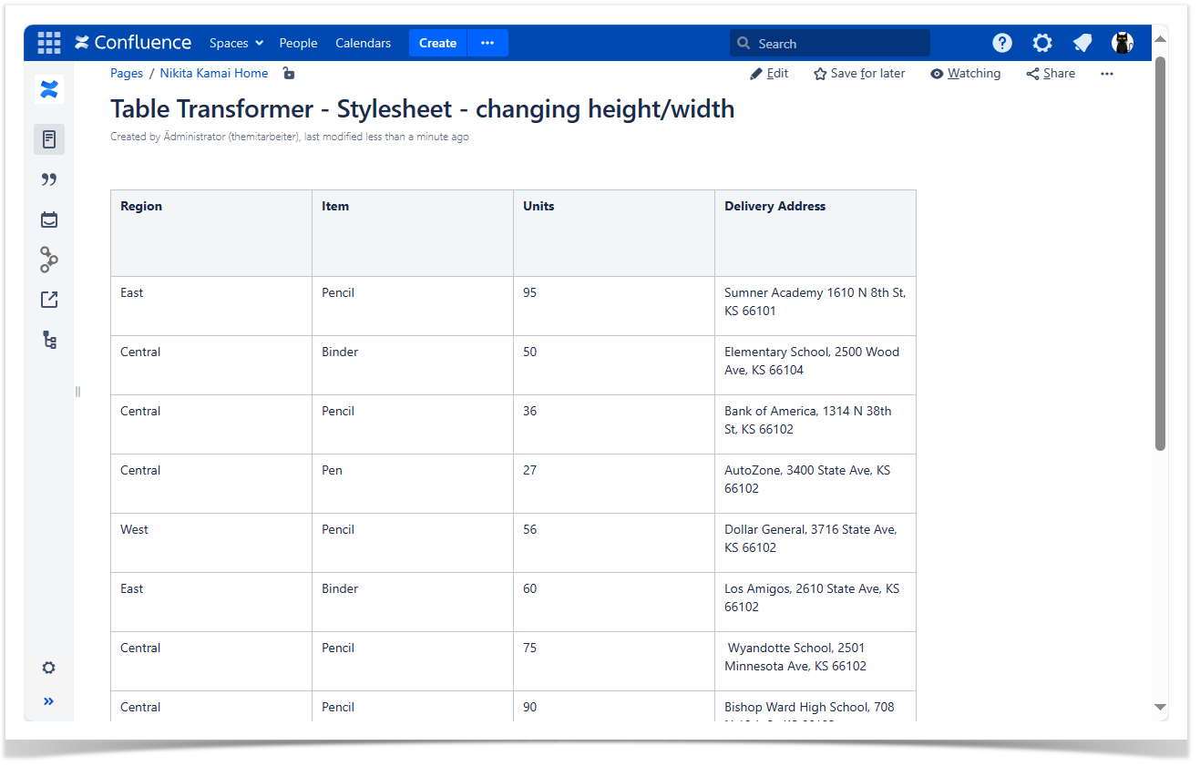This screenshot has height=766, width=1200.
Task: Click in the Search input field
Action: tap(838, 43)
